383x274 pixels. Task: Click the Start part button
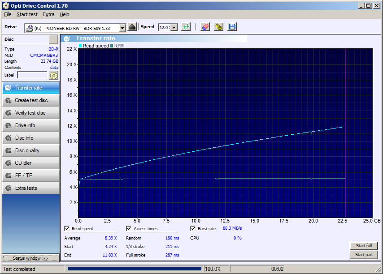[364, 255]
